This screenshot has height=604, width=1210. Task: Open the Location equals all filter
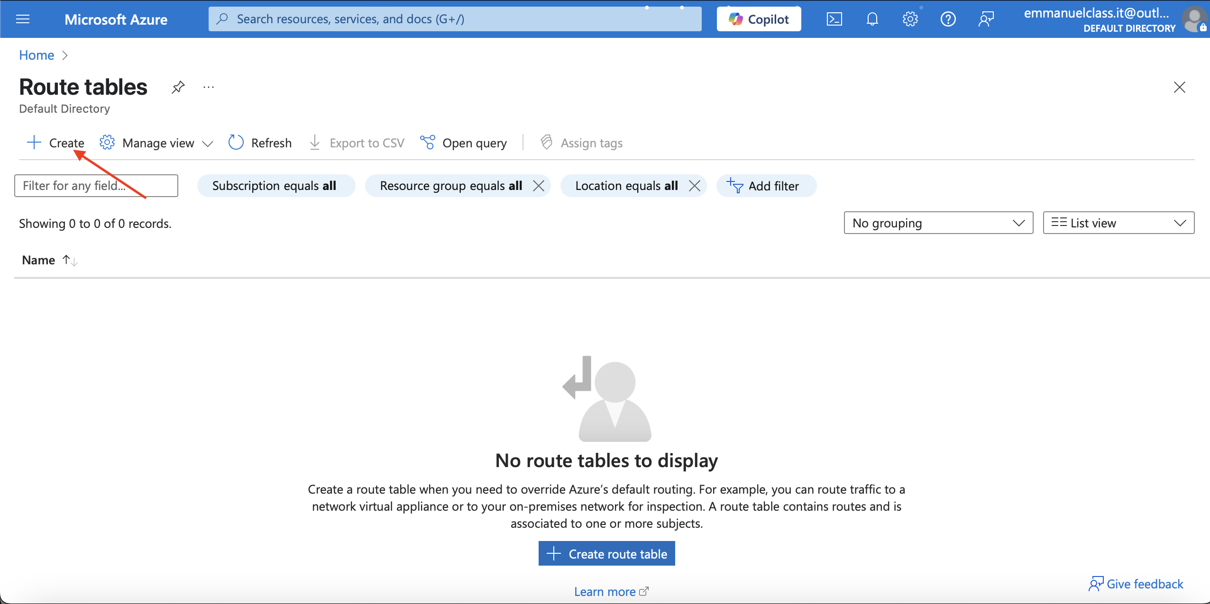coord(626,186)
